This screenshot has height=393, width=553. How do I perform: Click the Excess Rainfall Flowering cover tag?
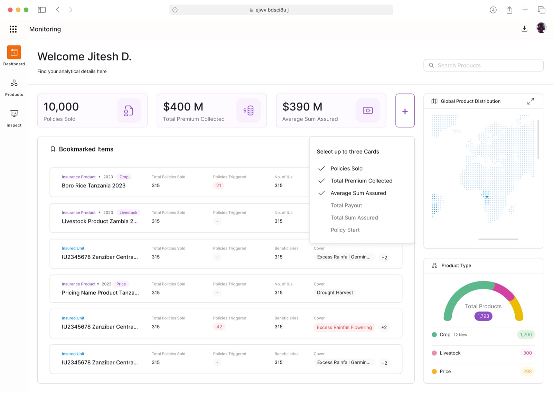pyautogui.click(x=344, y=327)
